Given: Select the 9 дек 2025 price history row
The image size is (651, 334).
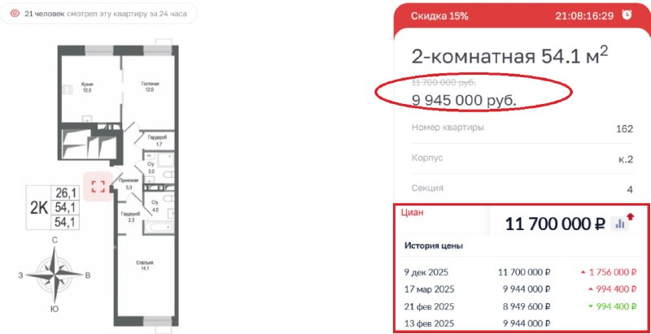Looking at the screenshot, I should [521, 271].
